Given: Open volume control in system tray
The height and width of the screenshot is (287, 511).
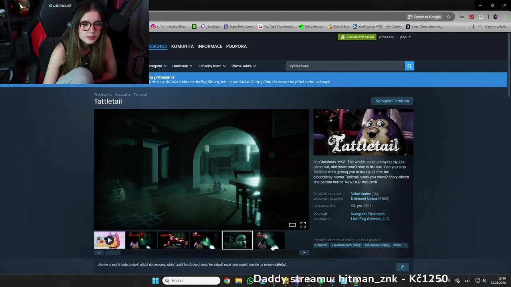Looking at the screenshot, I should click(484, 281).
